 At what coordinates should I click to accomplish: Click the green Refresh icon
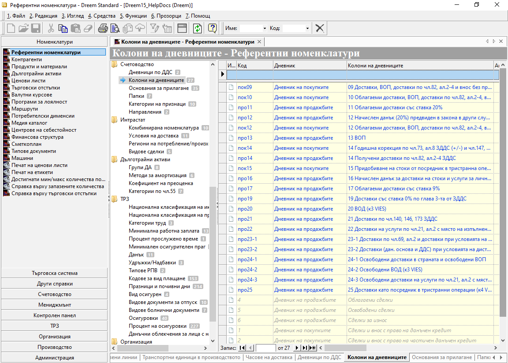[x=197, y=28]
